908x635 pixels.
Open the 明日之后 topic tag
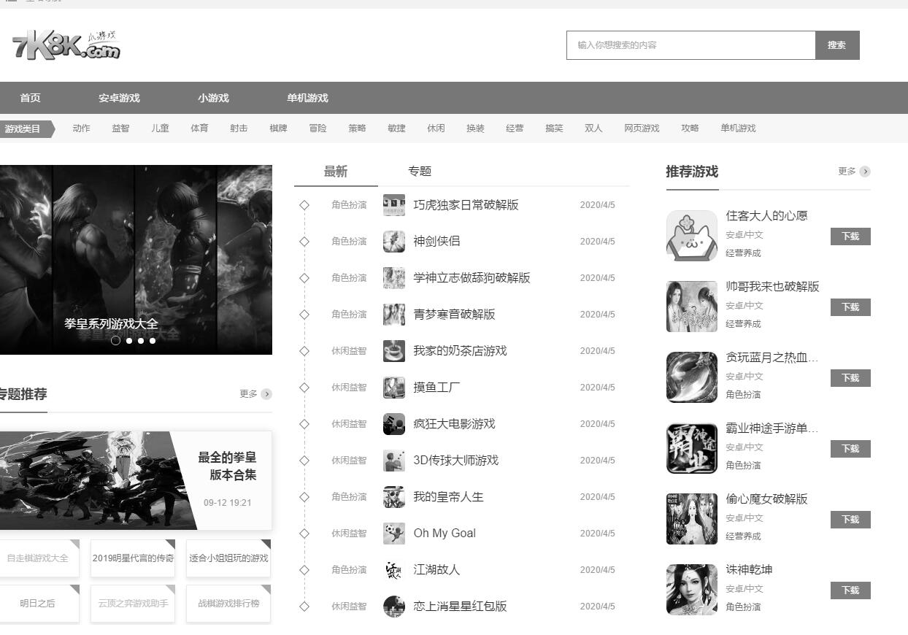pyautogui.click(x=38, y=604)
